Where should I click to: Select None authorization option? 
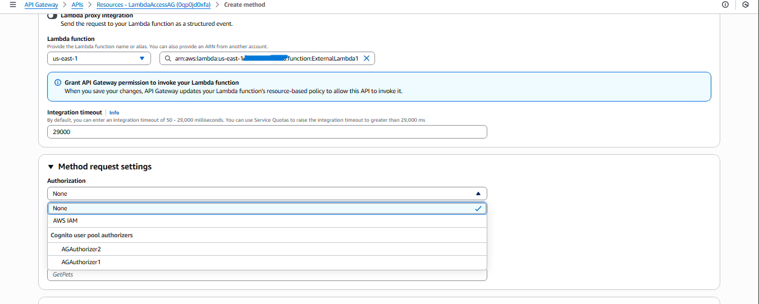[x=267, y=208]
